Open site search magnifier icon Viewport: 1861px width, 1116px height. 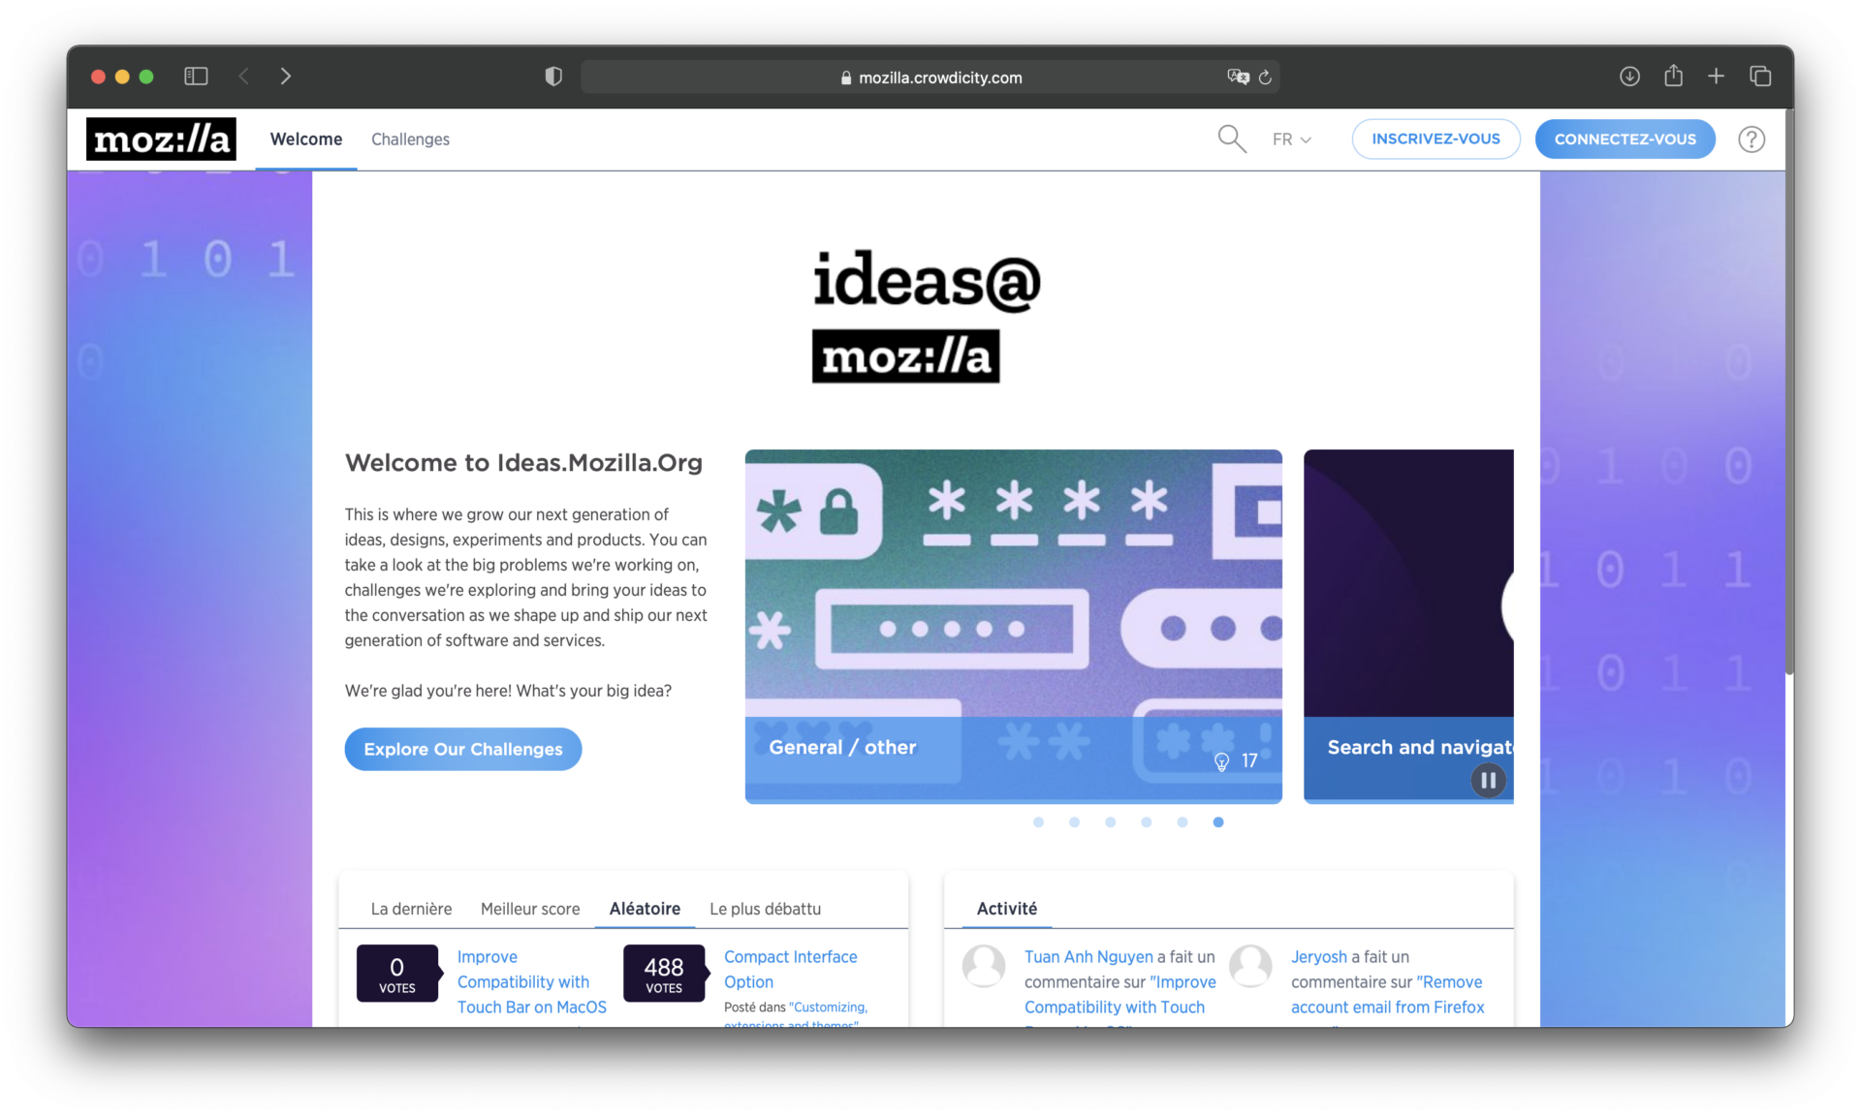point(1232,139)
